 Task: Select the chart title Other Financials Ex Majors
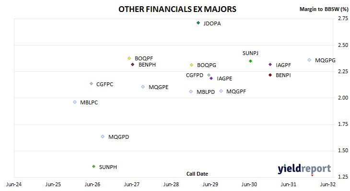177,9
